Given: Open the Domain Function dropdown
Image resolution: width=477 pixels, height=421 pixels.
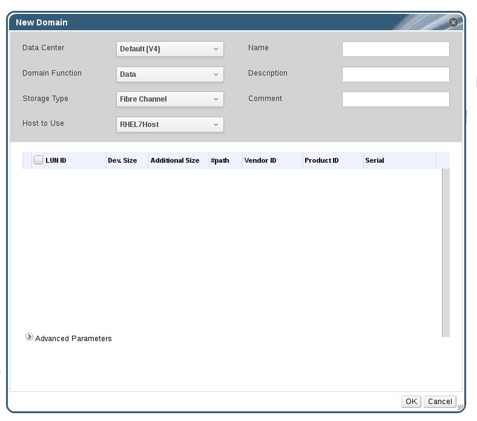Looking at the screenshot, I should tap(169, 74).
